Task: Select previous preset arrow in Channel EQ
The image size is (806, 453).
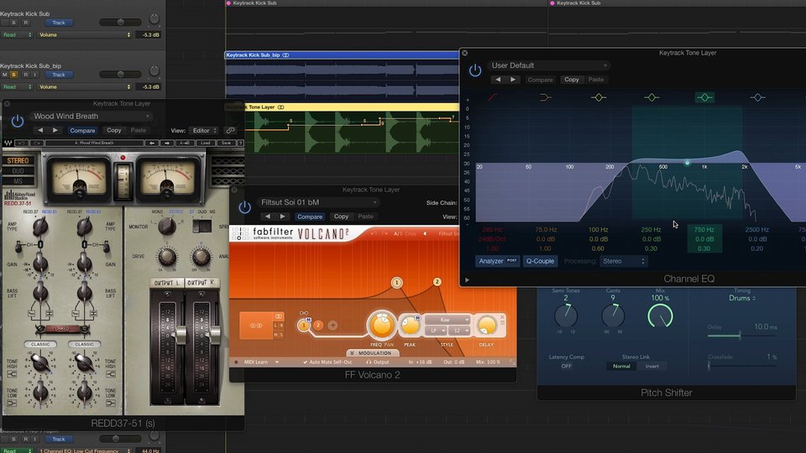Action: pos(498,80)
